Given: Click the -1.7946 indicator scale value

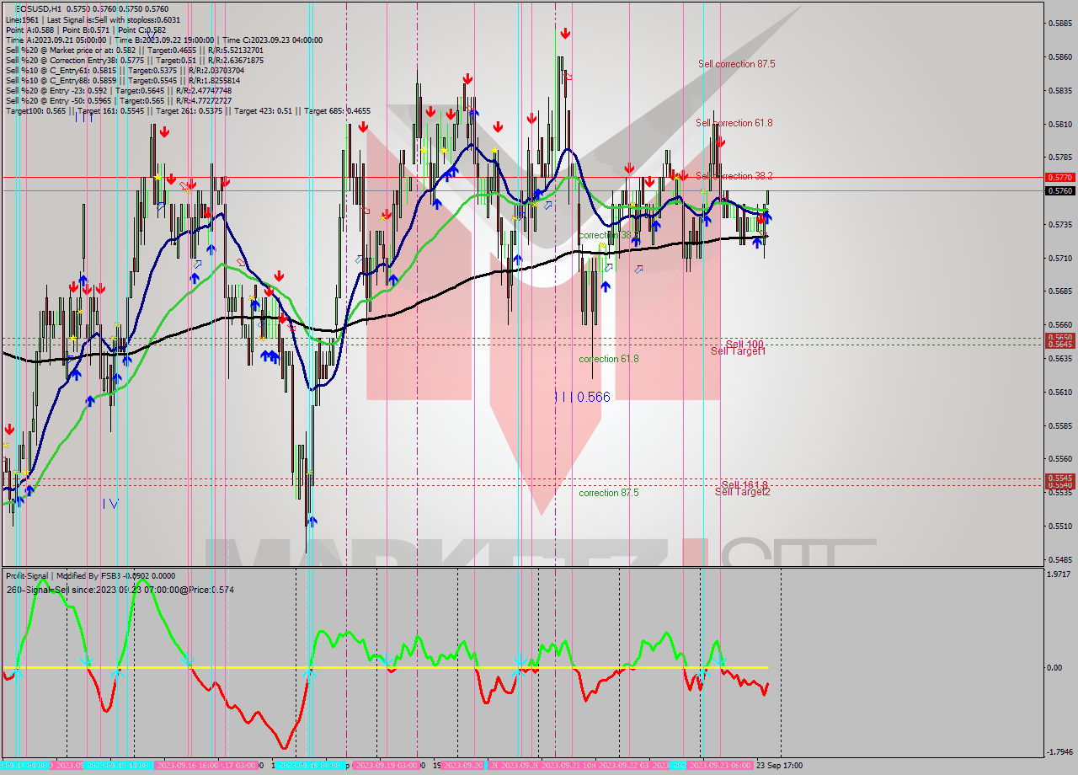Looking at the screenshot, I should pyautogui.click(x=1059, y=752).
